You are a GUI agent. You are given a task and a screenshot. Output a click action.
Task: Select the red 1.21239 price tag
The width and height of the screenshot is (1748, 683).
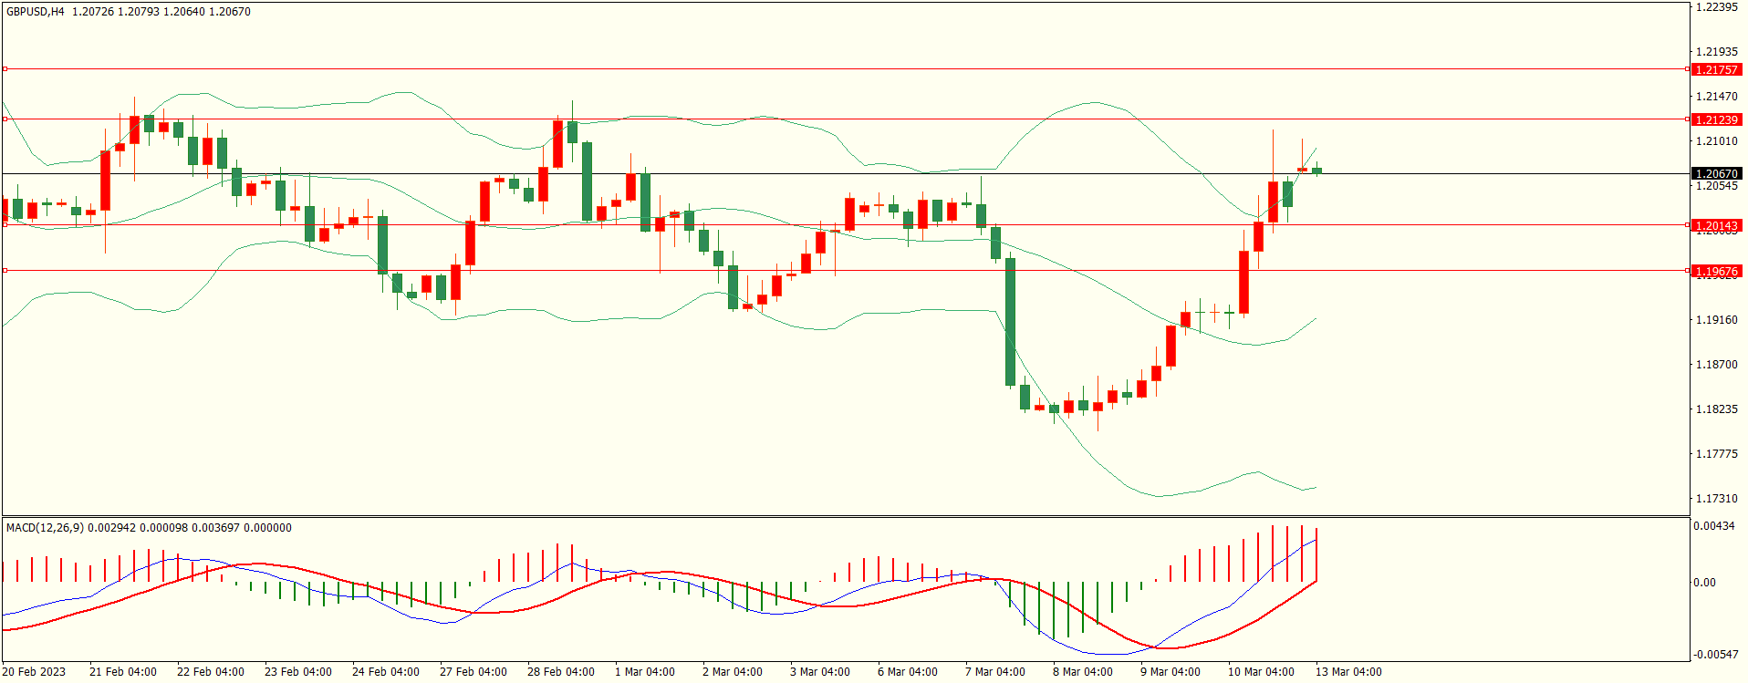pos(1716,119)
